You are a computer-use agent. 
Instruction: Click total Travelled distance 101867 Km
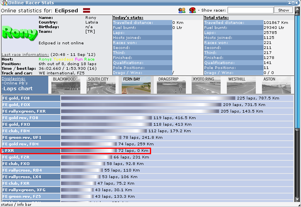pos(275,23)
